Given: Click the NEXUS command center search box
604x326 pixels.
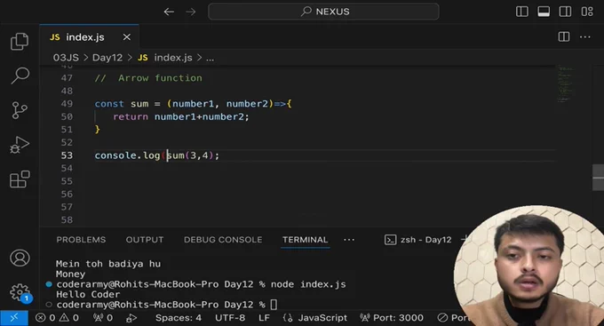Looking at the screenshot, I should (x=323, y=12).
